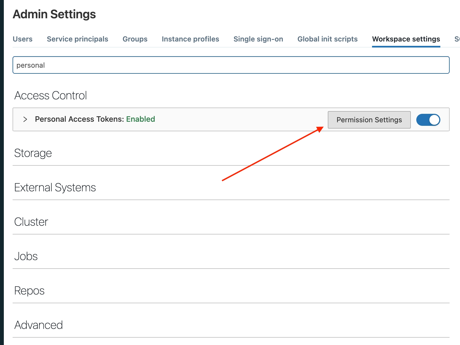Expand the External Systems section

tap(55, 188)
